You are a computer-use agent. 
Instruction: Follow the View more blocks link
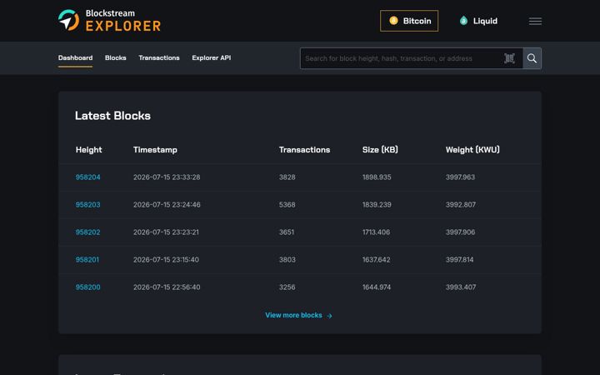click(298, 315)
